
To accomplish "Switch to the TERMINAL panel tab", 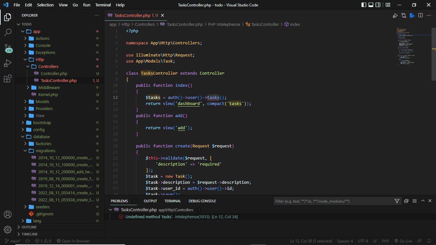I will (173, 201).
